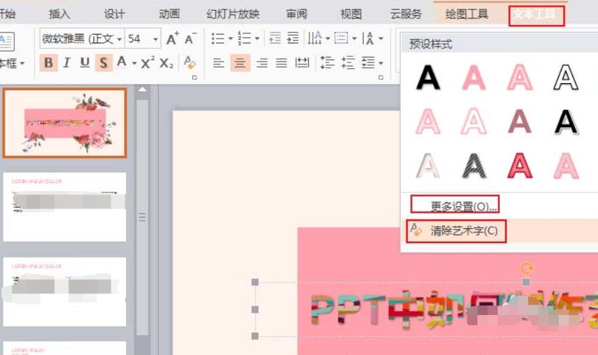The image size is (598, 355).
Task: Switch to the 幻灯片放映 tab
Action: tap(233, 14)
